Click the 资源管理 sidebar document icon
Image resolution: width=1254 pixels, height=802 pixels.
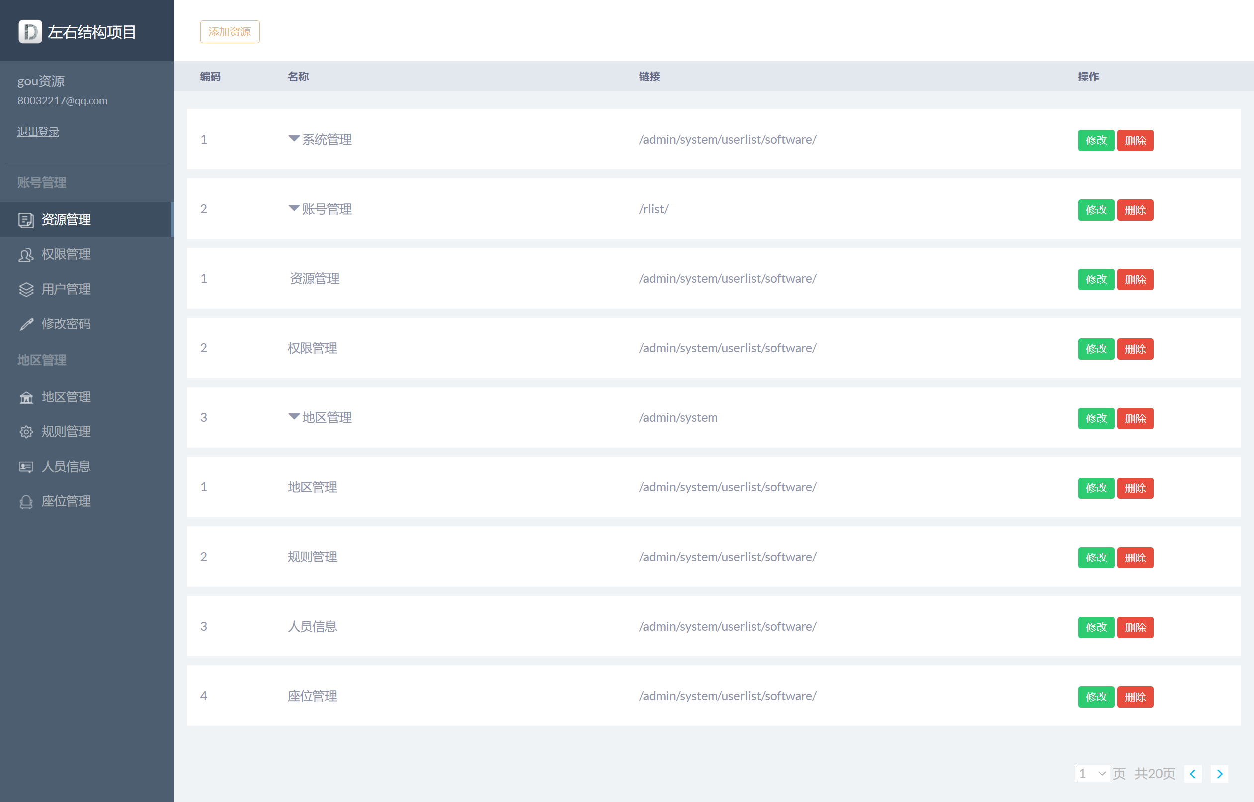26,220
